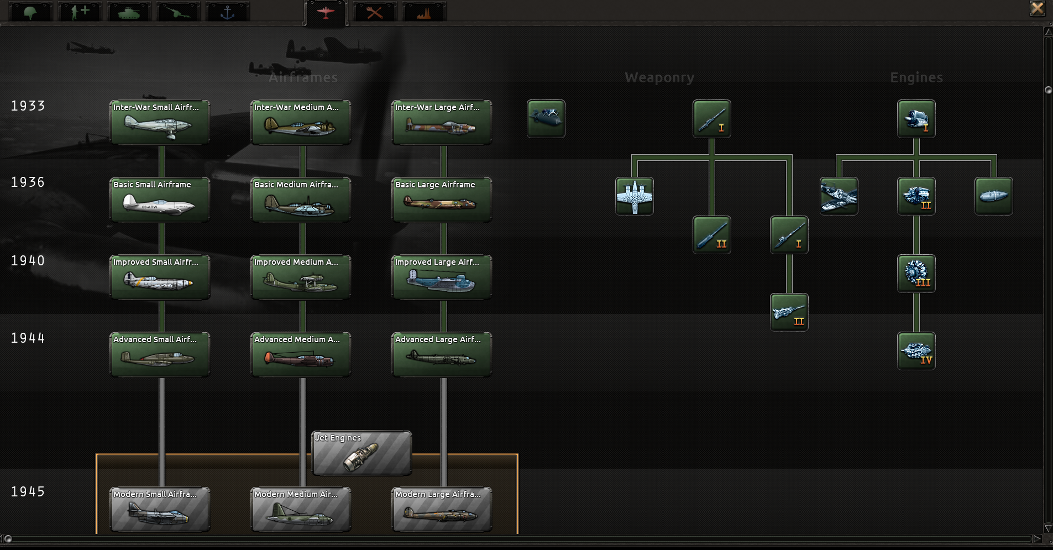This screenshot has width=1053, height=550.
Task: Research the Jet Engines technology
Action: 361,453
